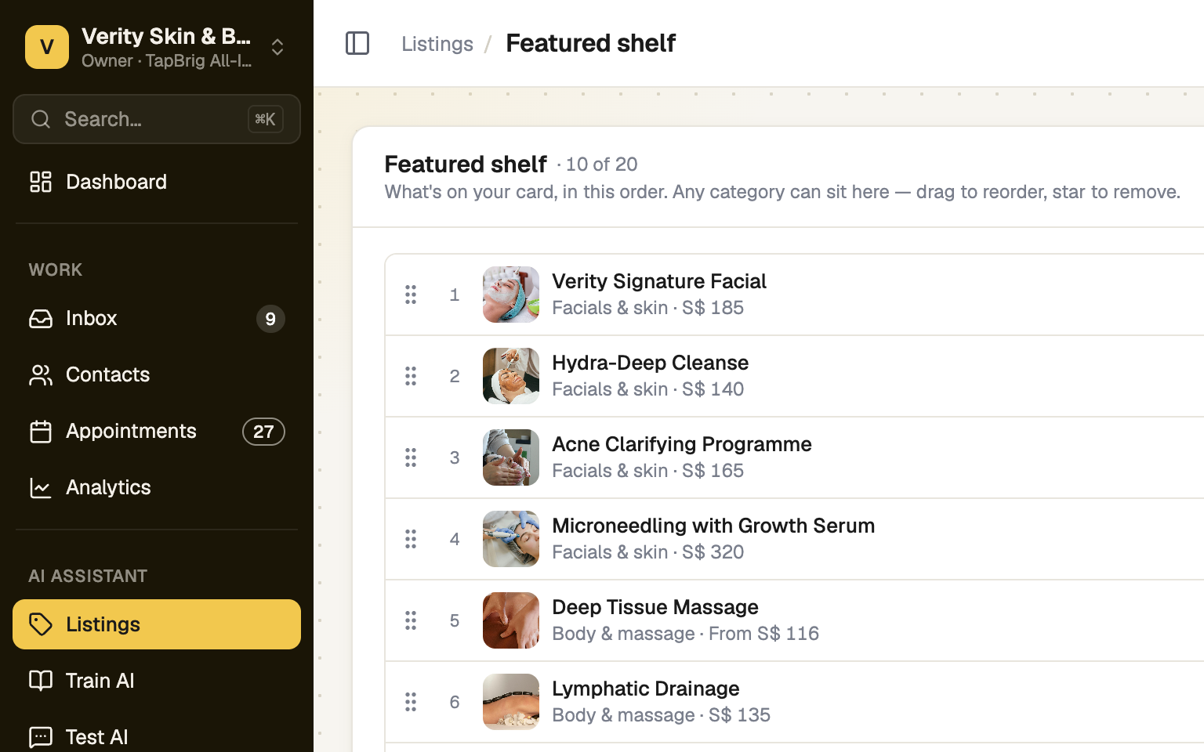Click drag handle for Lymphatic Drainage
The height and width of the screenshot is (752, 1204).
411,702
